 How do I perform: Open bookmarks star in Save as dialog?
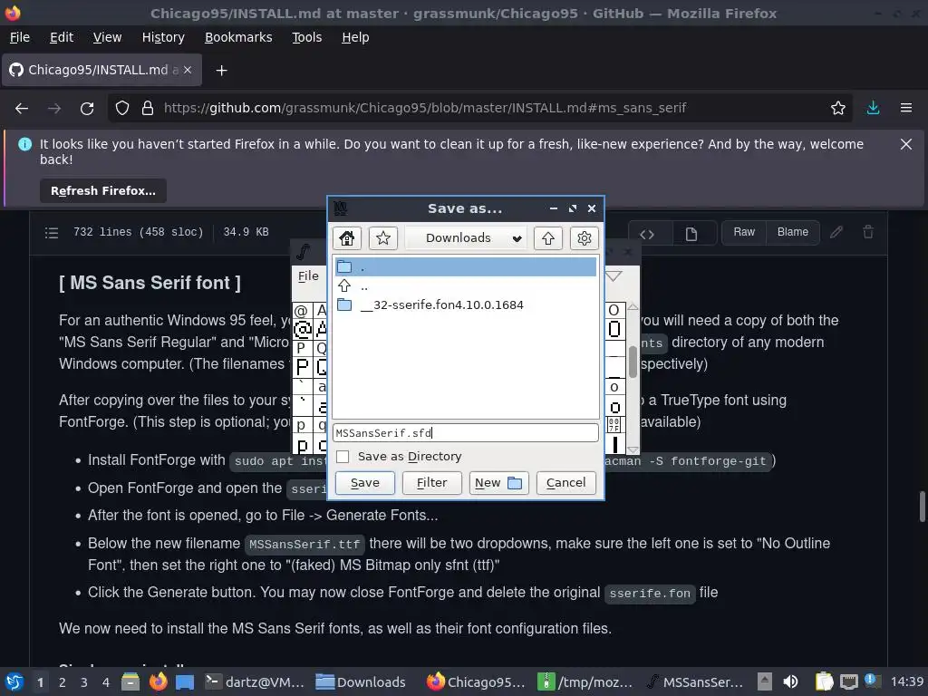pos(383,238)
